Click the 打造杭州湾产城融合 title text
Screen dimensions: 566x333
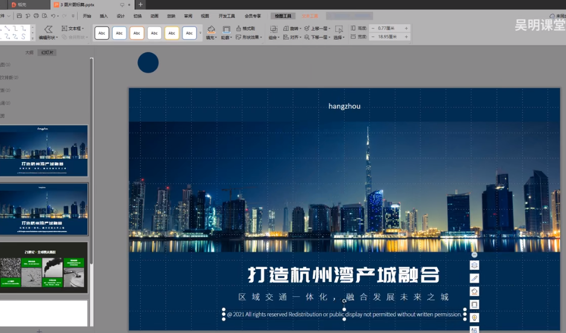click(x=344, y=275)
